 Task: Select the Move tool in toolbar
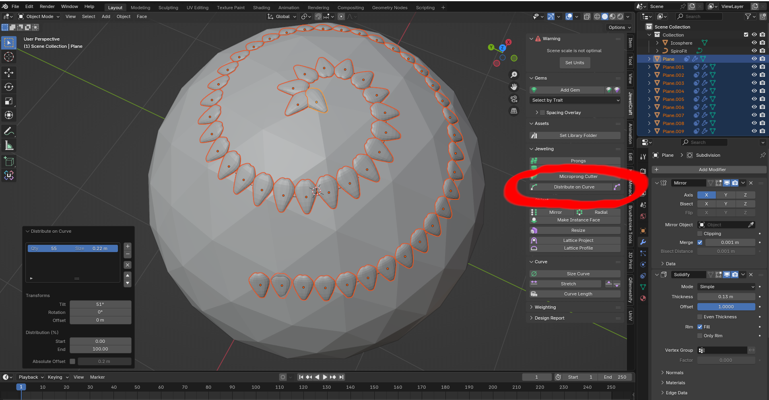point(9,73)
